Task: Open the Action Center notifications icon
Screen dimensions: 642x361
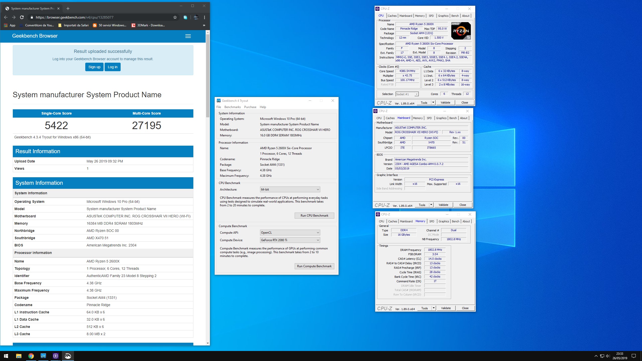Action: 634,356
